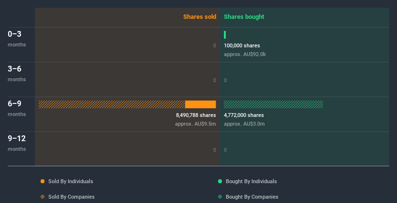The width and height of the screenshot is (397, 203).
Task: Click the approx. AU$3.0m label
Action: click(x=244, y=124)
